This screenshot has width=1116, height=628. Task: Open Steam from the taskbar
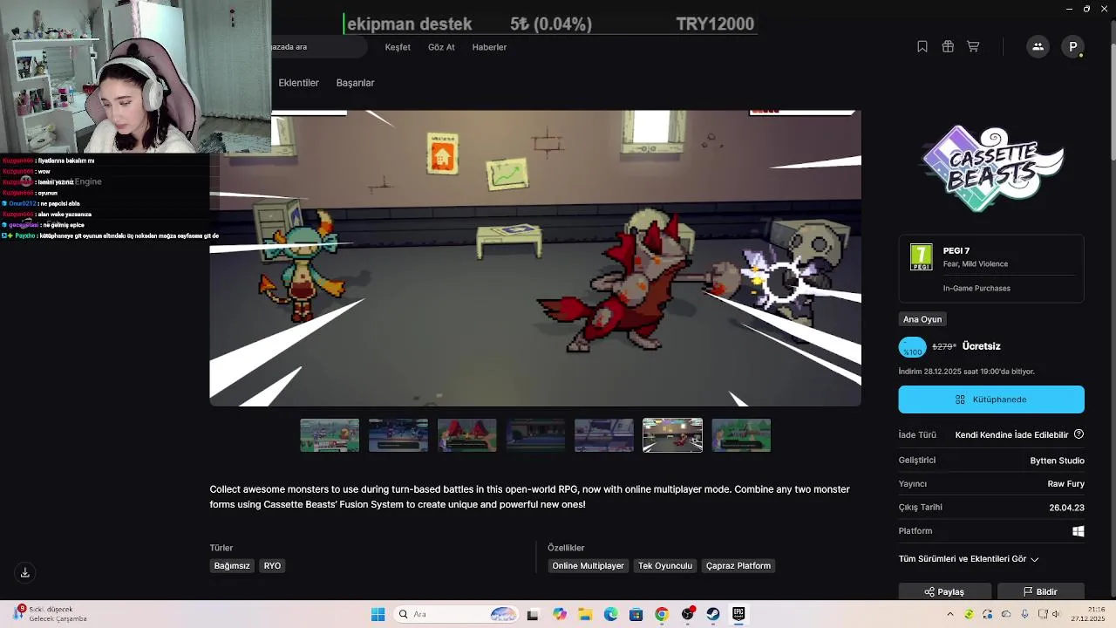(713, 614)
